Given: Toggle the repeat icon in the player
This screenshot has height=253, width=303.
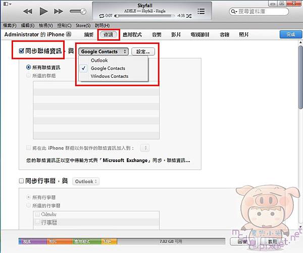Looking at the screenshot, I should (102, 16).
